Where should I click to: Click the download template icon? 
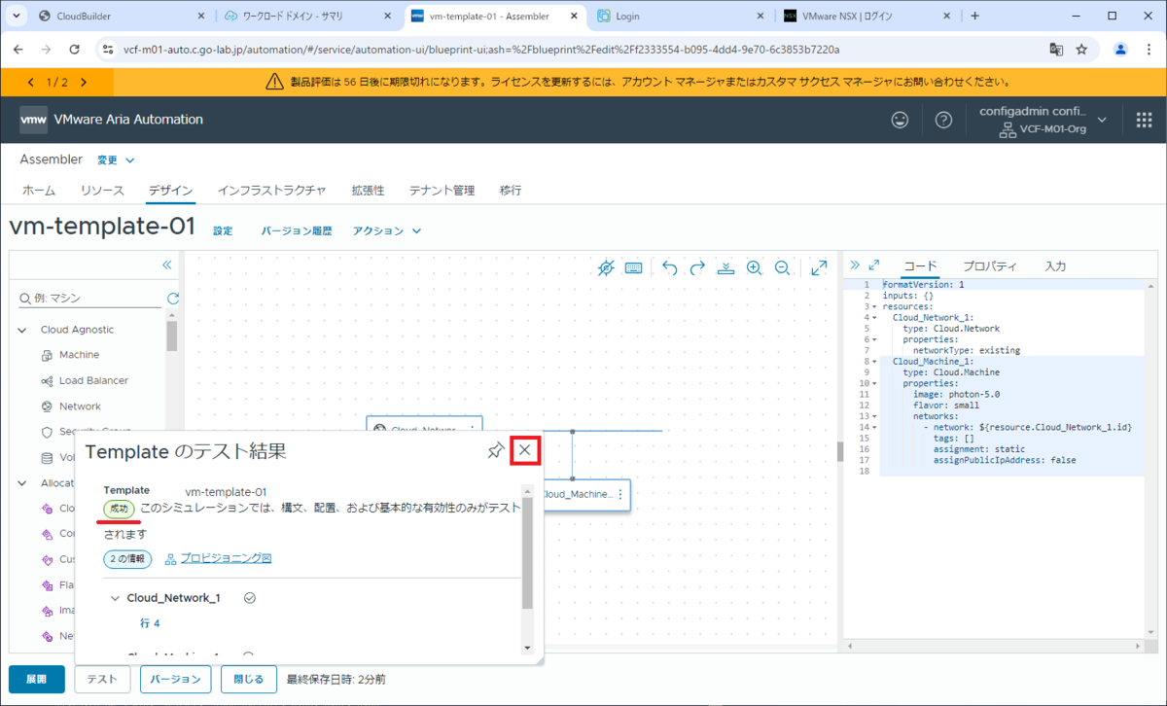(725, 267)
